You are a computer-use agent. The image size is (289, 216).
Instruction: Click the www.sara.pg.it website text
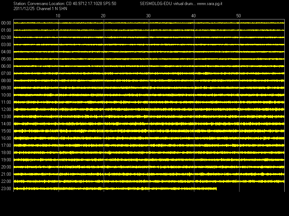pos(210,4)
